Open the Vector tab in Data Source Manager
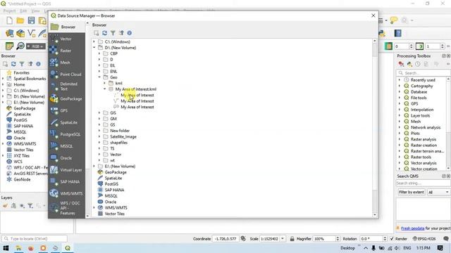 [x=66, y=39]
